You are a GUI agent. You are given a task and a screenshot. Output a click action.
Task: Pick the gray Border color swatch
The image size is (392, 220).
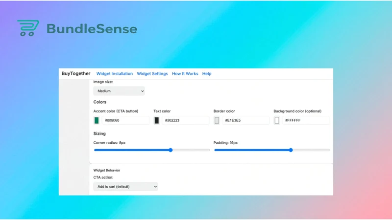click(217, 120)
